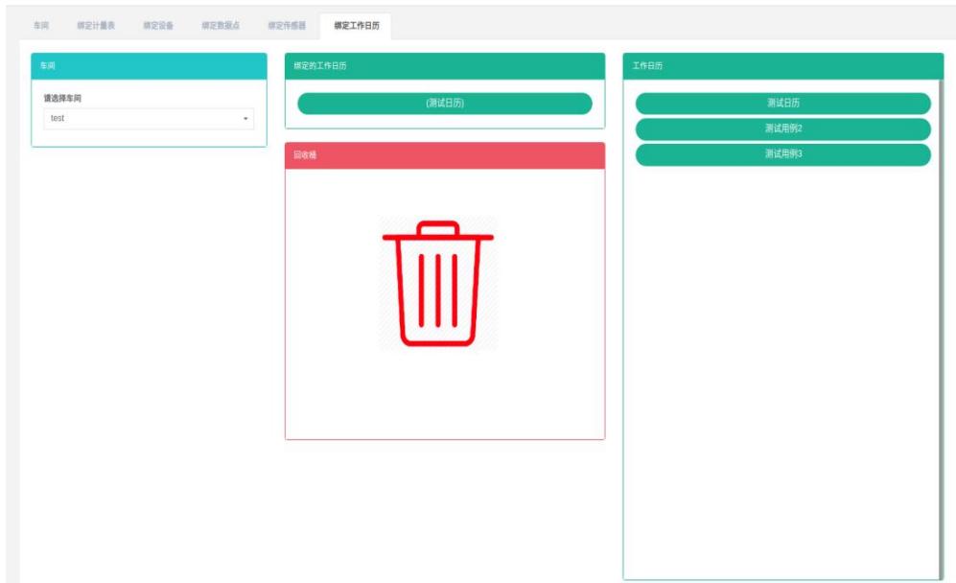Click the active 绑定工作日历 tab

coord(356,26)
